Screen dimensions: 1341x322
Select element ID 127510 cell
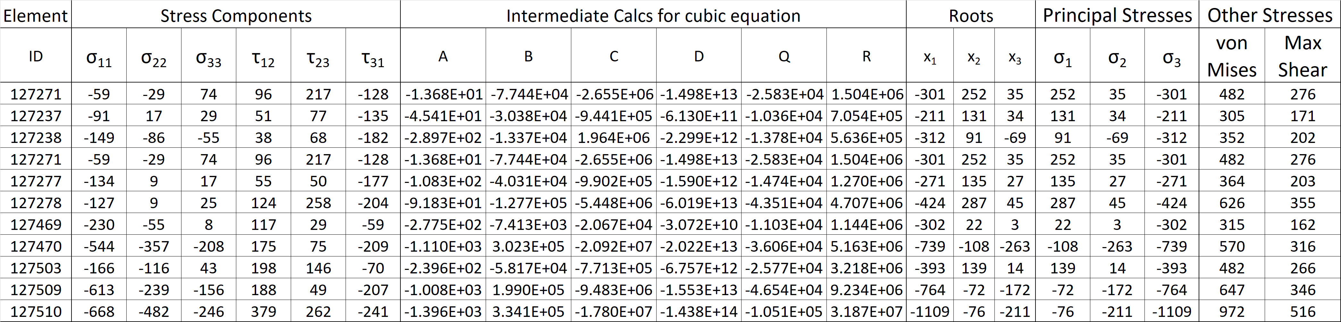coord(36,311)
